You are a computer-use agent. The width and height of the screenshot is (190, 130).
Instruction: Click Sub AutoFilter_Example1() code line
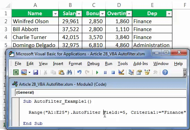click(x=57, y=101)
